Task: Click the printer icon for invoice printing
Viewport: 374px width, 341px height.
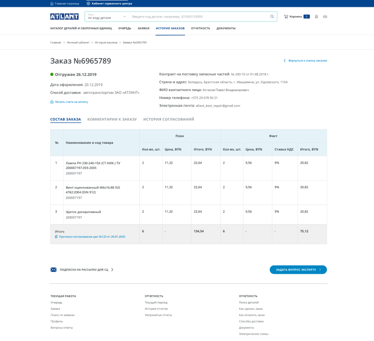Action: 52,102
